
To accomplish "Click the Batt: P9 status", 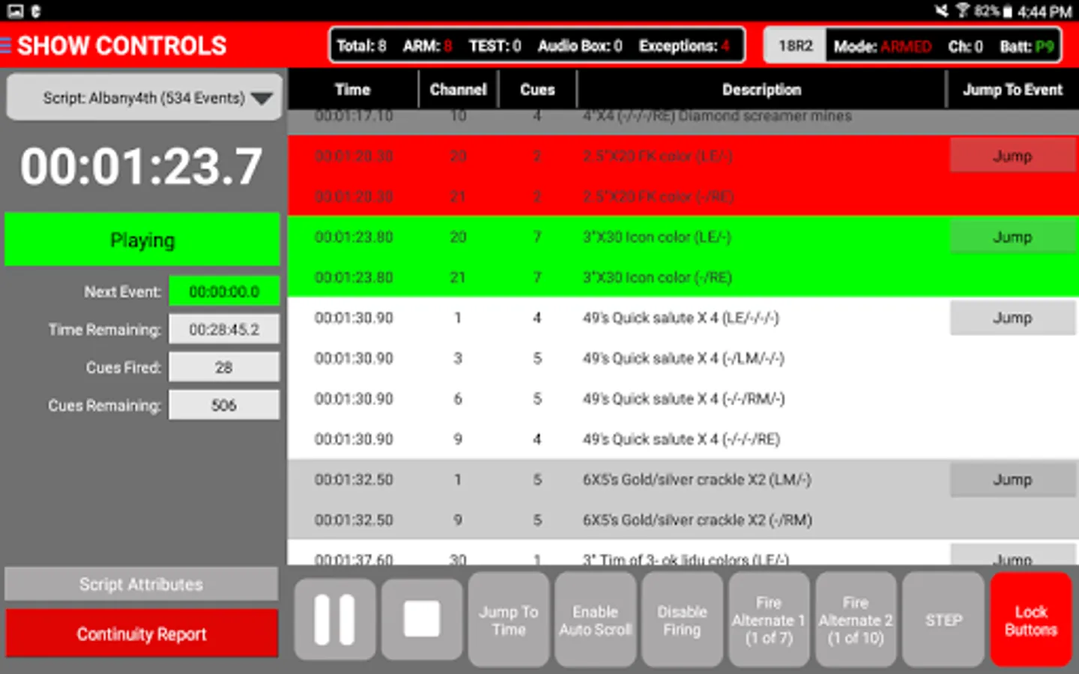I will pyautogui.click(x=1027, y=46).
